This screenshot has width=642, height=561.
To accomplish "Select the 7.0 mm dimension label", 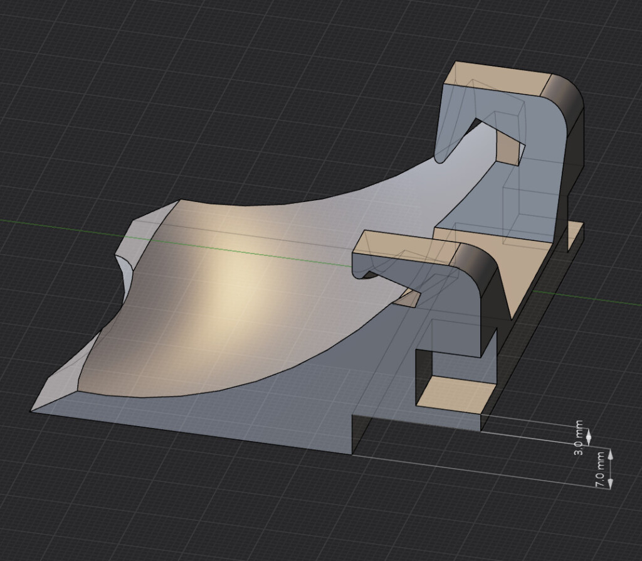I will click(599, 470).
